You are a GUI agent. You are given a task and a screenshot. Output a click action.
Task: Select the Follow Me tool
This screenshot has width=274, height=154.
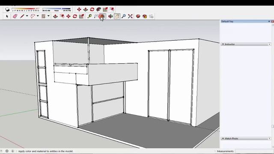tap(99, 9)
